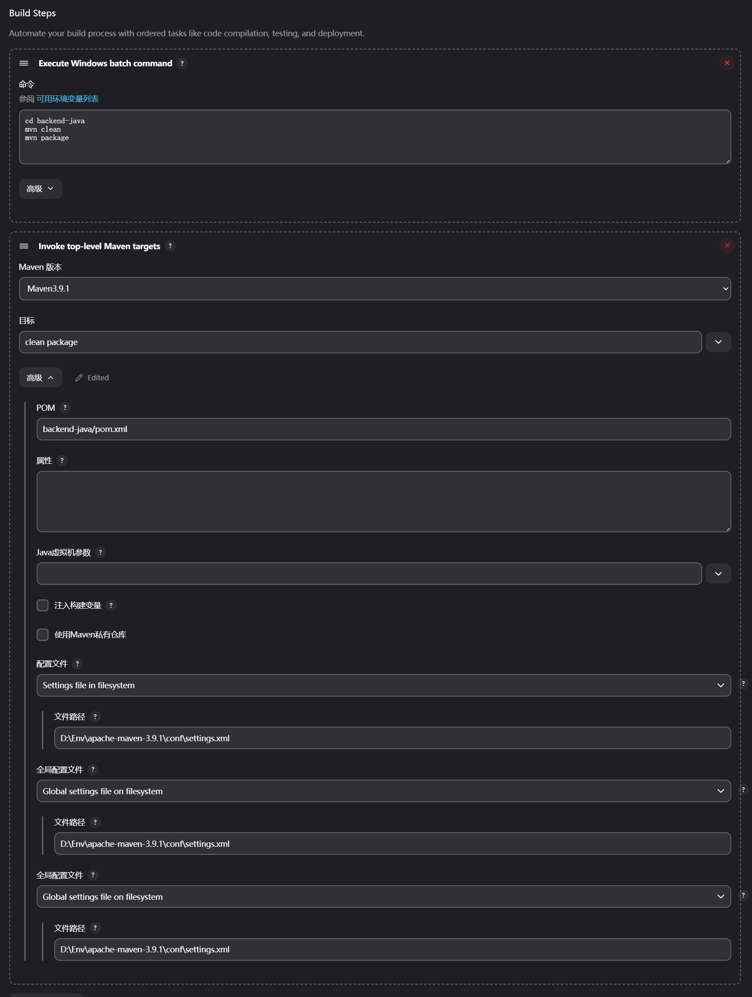Click the drag handle of Invoke top-level Maven targets

(24, 246)
